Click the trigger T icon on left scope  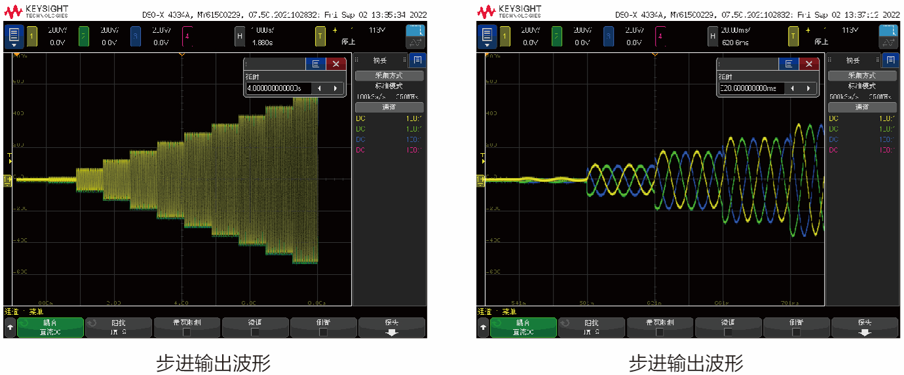point(320,37)
